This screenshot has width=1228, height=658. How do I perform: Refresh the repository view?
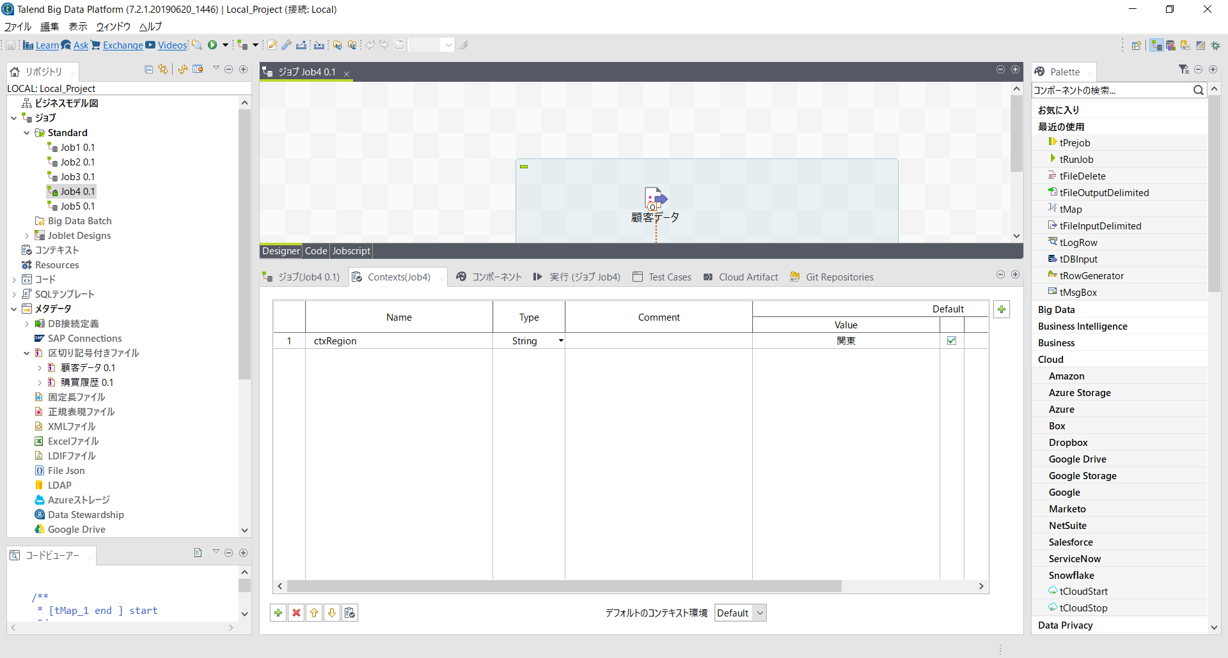(x=183, y=69)
